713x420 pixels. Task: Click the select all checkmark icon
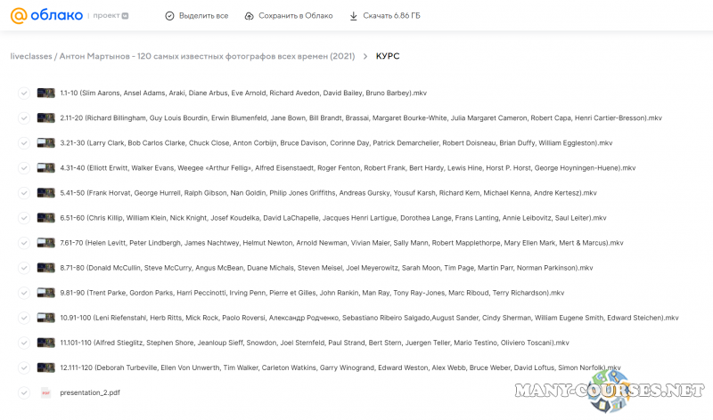[170, 16]
